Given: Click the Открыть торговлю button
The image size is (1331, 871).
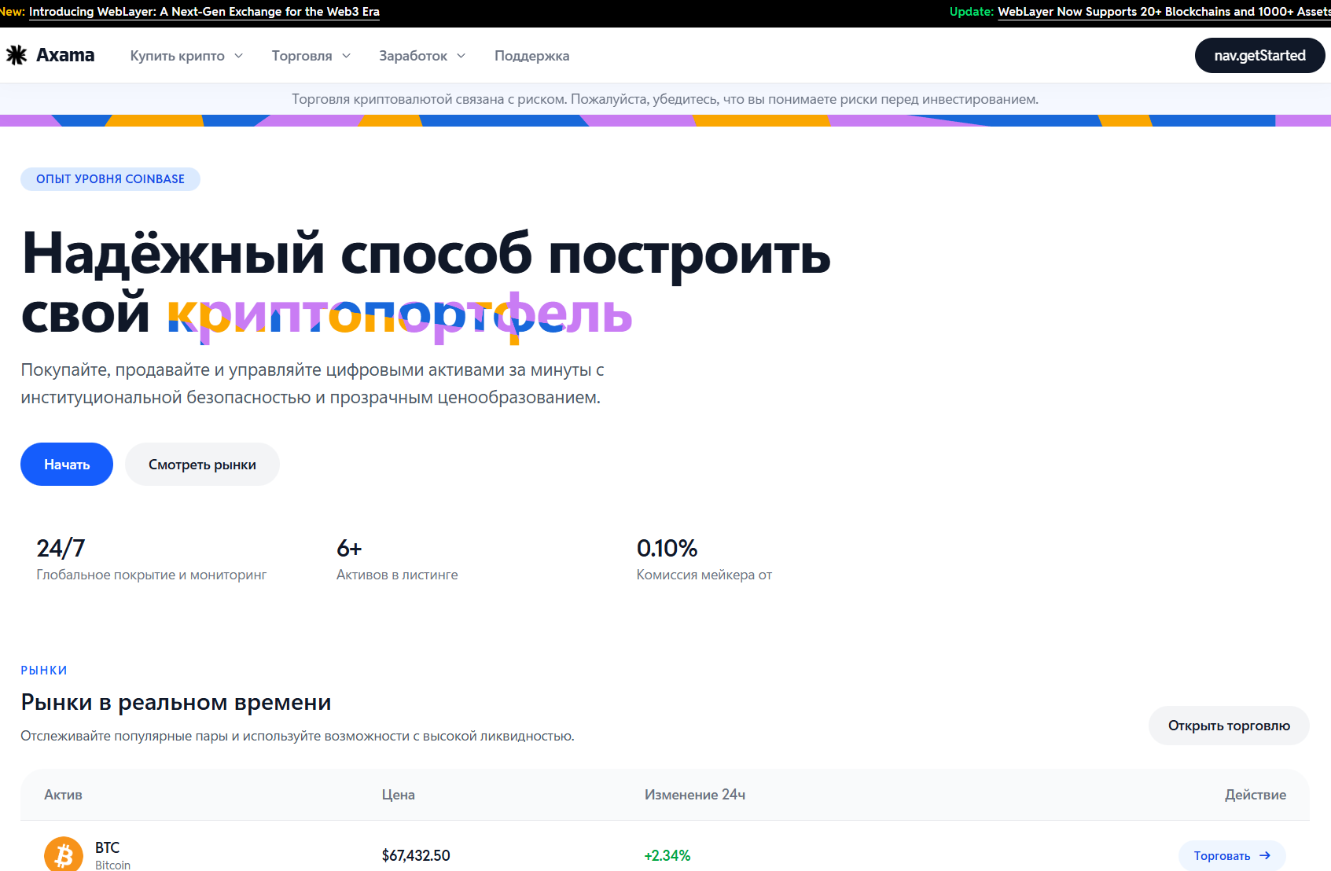Looking at the screenshot, I should coord(1229,726).
